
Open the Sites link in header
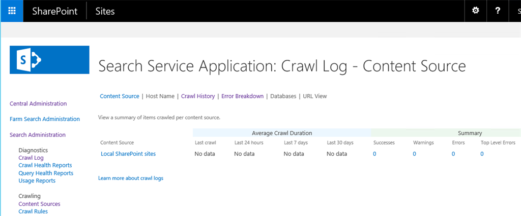pyautogui.click(x=105, y=11)
